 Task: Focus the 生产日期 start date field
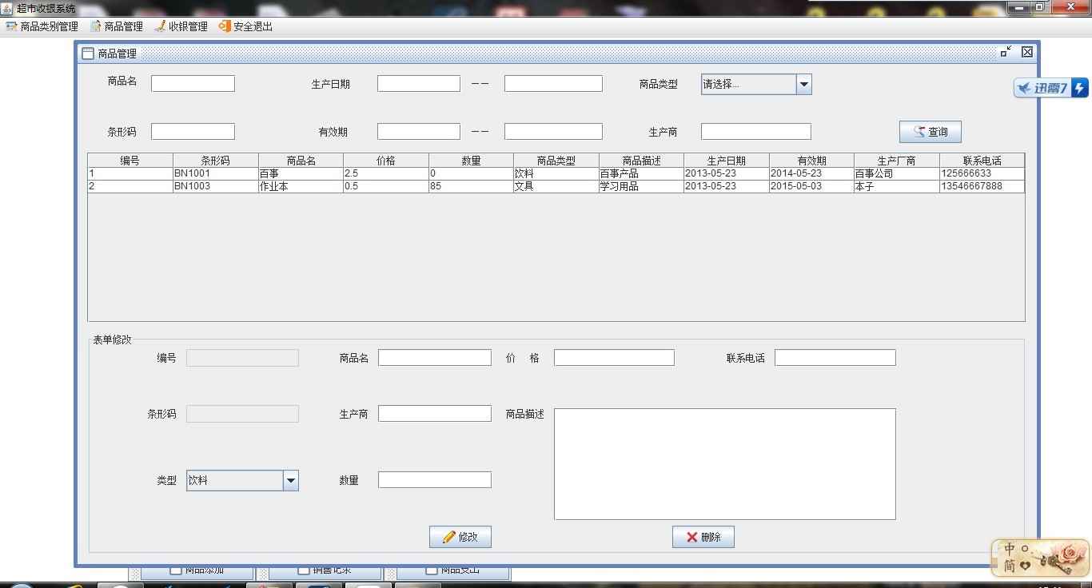[x=419, y=83]
